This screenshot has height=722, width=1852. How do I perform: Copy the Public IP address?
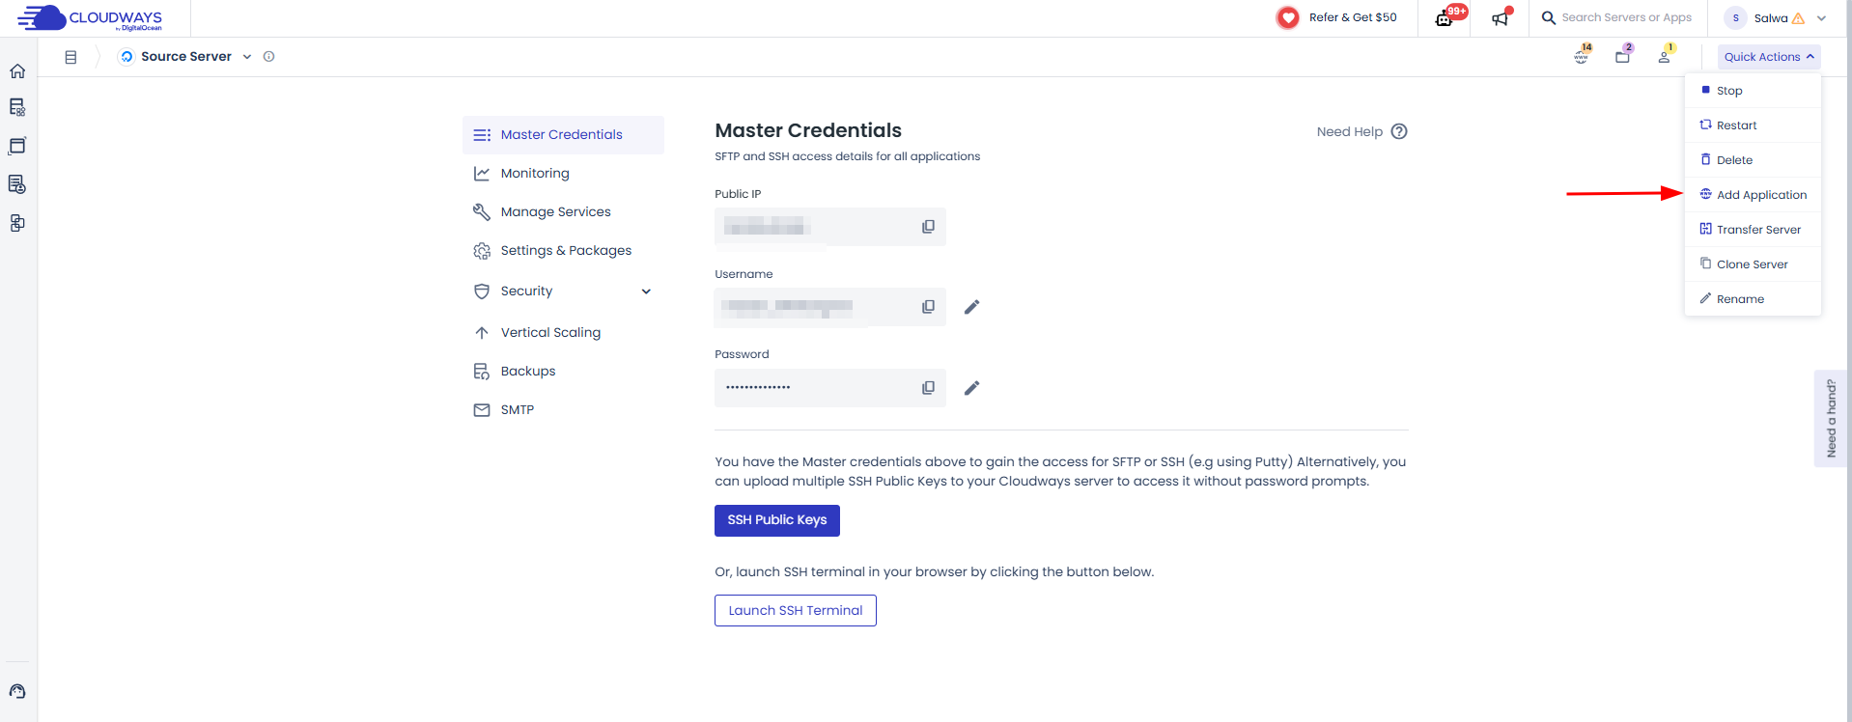(x=928, y=227)
